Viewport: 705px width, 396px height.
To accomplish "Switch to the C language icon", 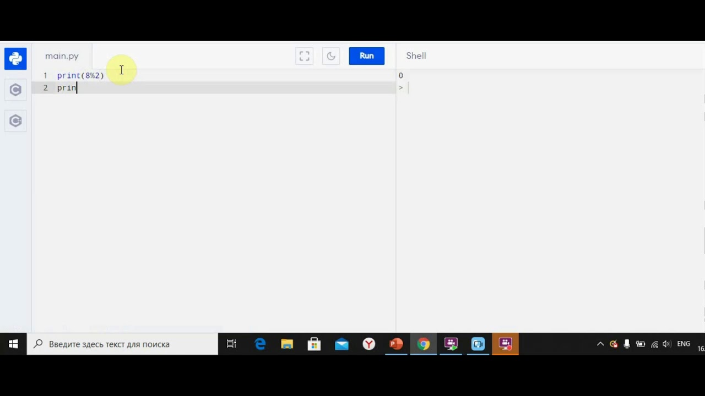I will pos(15,90).
